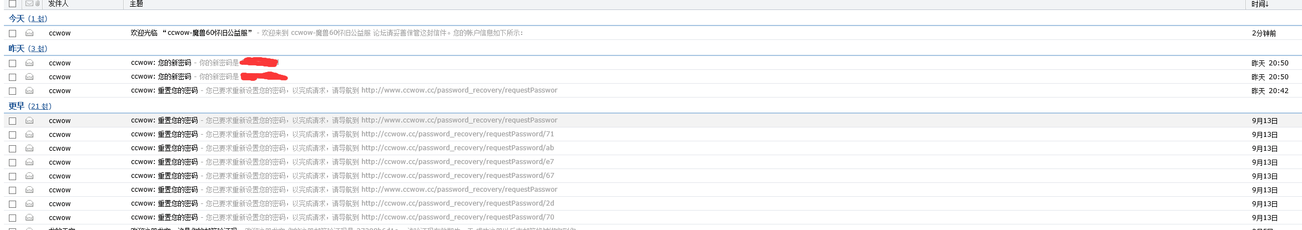Sort by the 主题 column header
This screenshot has width=1302, height=230.
click(136, 4)
